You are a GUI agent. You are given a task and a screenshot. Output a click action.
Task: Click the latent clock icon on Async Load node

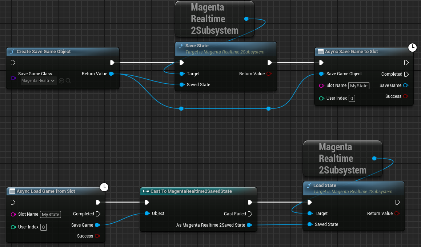(x=104, y=187)
